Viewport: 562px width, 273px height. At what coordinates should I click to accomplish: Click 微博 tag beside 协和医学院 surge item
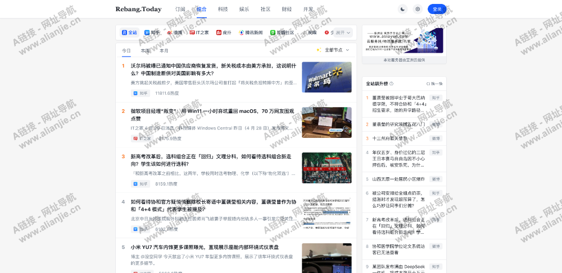click(436, 246)
